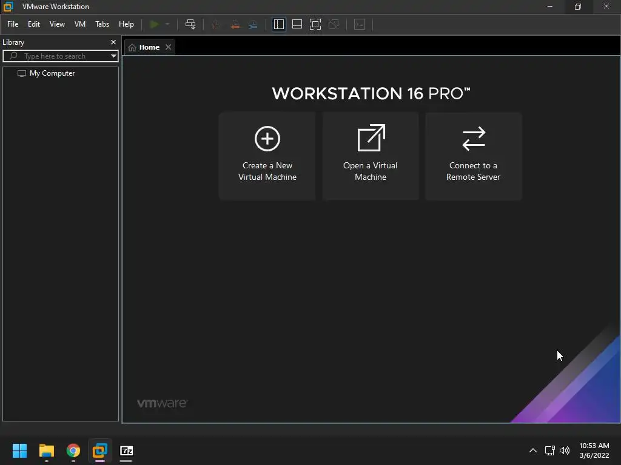
Task: Open the power options dropdown arrow
Action: (167, 24)
